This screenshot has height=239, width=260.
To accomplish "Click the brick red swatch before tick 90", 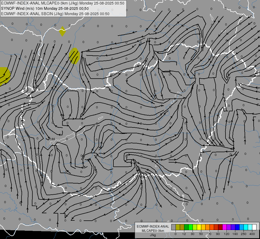I will 216,227.
